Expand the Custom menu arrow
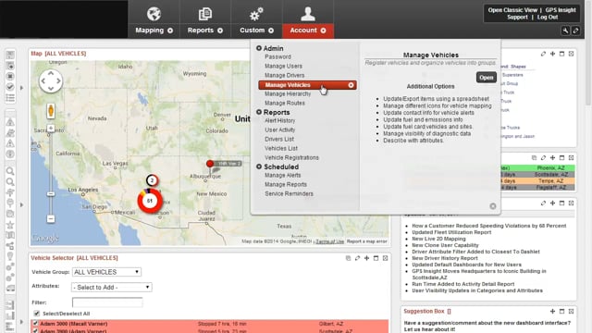 click(x=271, y=31)
